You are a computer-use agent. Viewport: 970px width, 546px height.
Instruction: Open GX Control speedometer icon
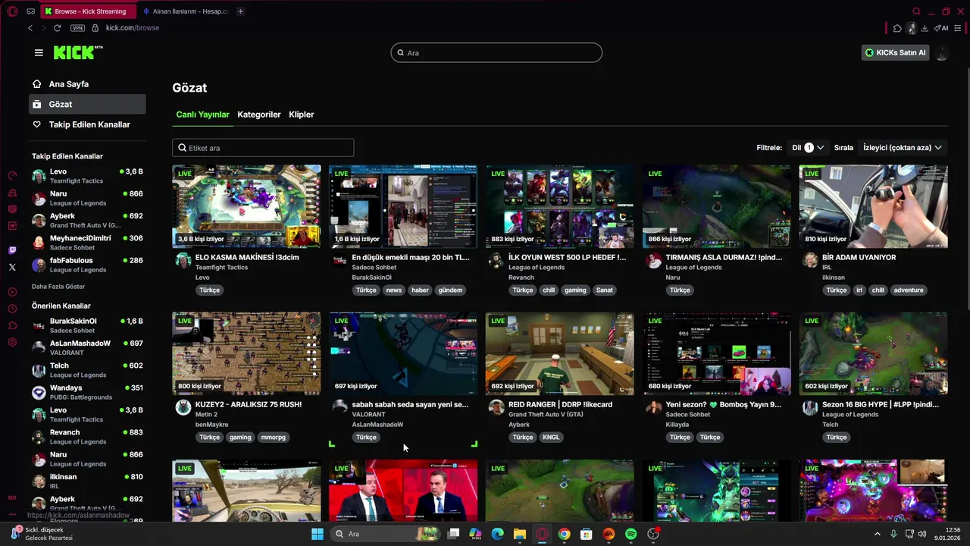12,175
